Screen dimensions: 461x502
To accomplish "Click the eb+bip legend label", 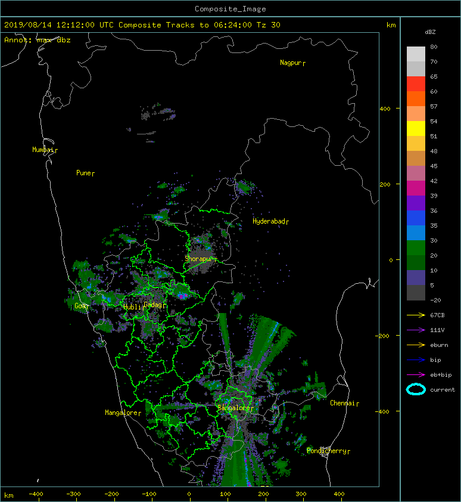I will point(441,375).
